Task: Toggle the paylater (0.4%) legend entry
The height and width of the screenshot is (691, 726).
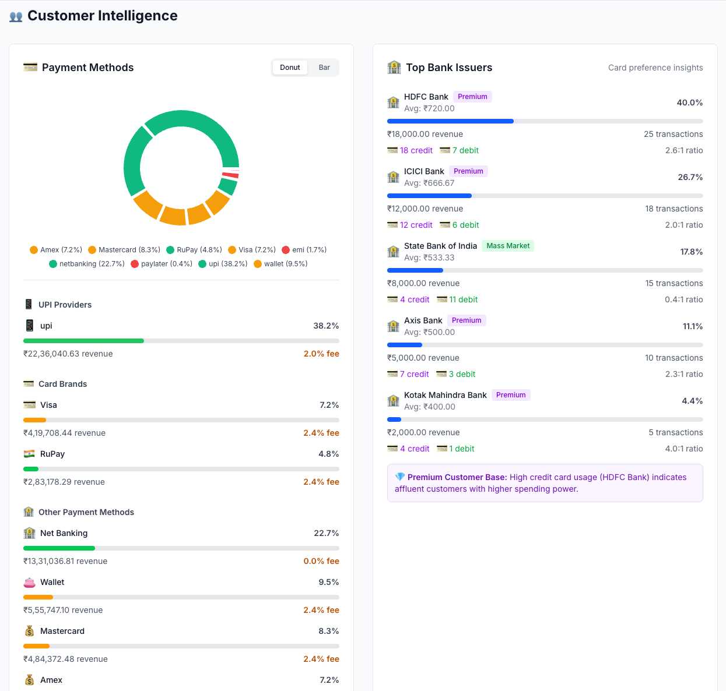Action: (162, 263)
